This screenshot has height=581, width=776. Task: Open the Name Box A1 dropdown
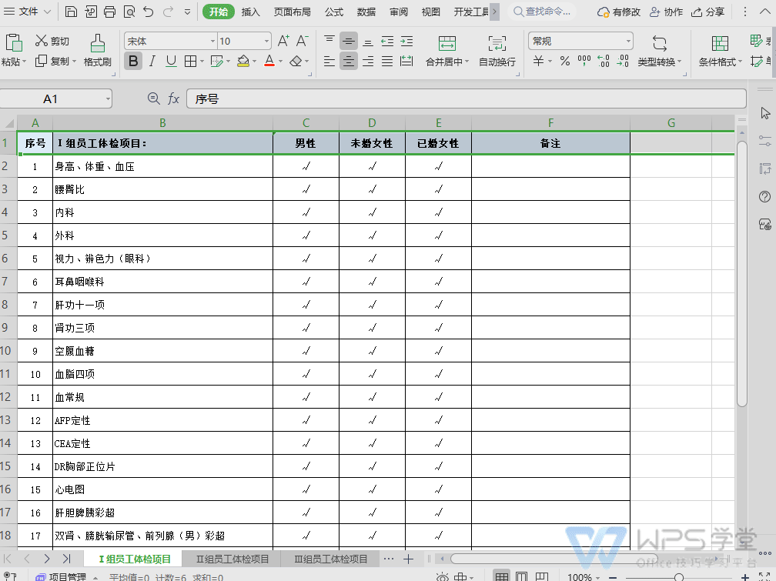108,99
